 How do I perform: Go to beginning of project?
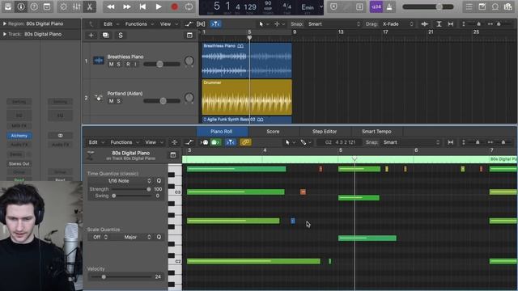pos(142,6)
